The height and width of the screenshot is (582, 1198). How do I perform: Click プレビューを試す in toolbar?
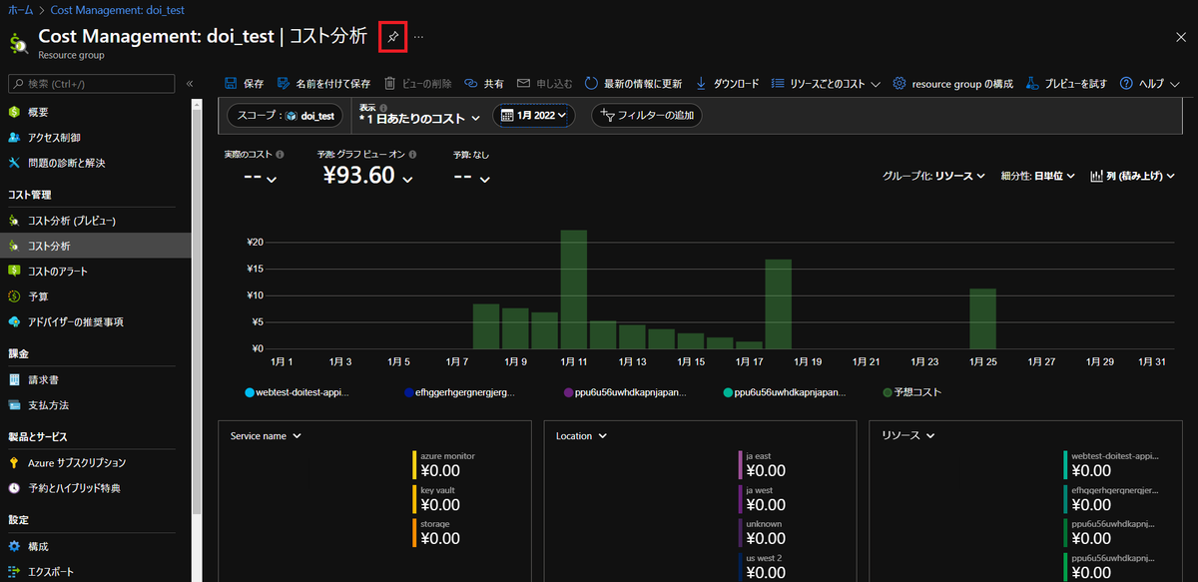click(x=1066, y=84)
